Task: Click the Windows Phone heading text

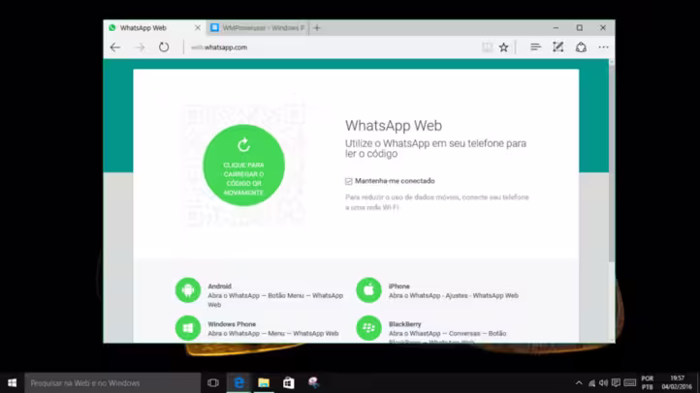Action: click(x=232, y=324)
